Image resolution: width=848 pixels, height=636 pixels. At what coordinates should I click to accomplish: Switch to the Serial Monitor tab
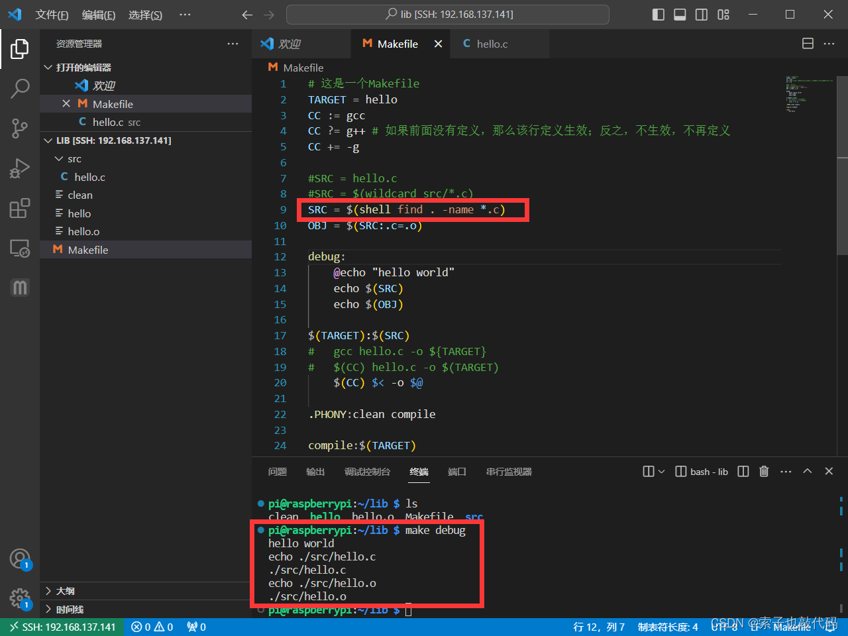(509, 472)
